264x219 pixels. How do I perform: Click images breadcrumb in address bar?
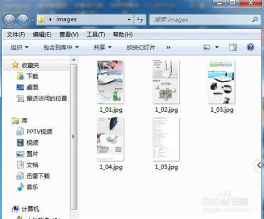pyautogui.click(x=66, y=19)
